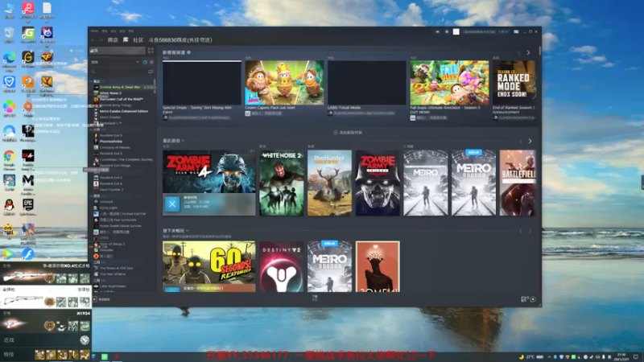This screenshot has height=362, width=644.
Task: Open Ranked Mode Ends Soon news image
Action: [x=514, y=83]
